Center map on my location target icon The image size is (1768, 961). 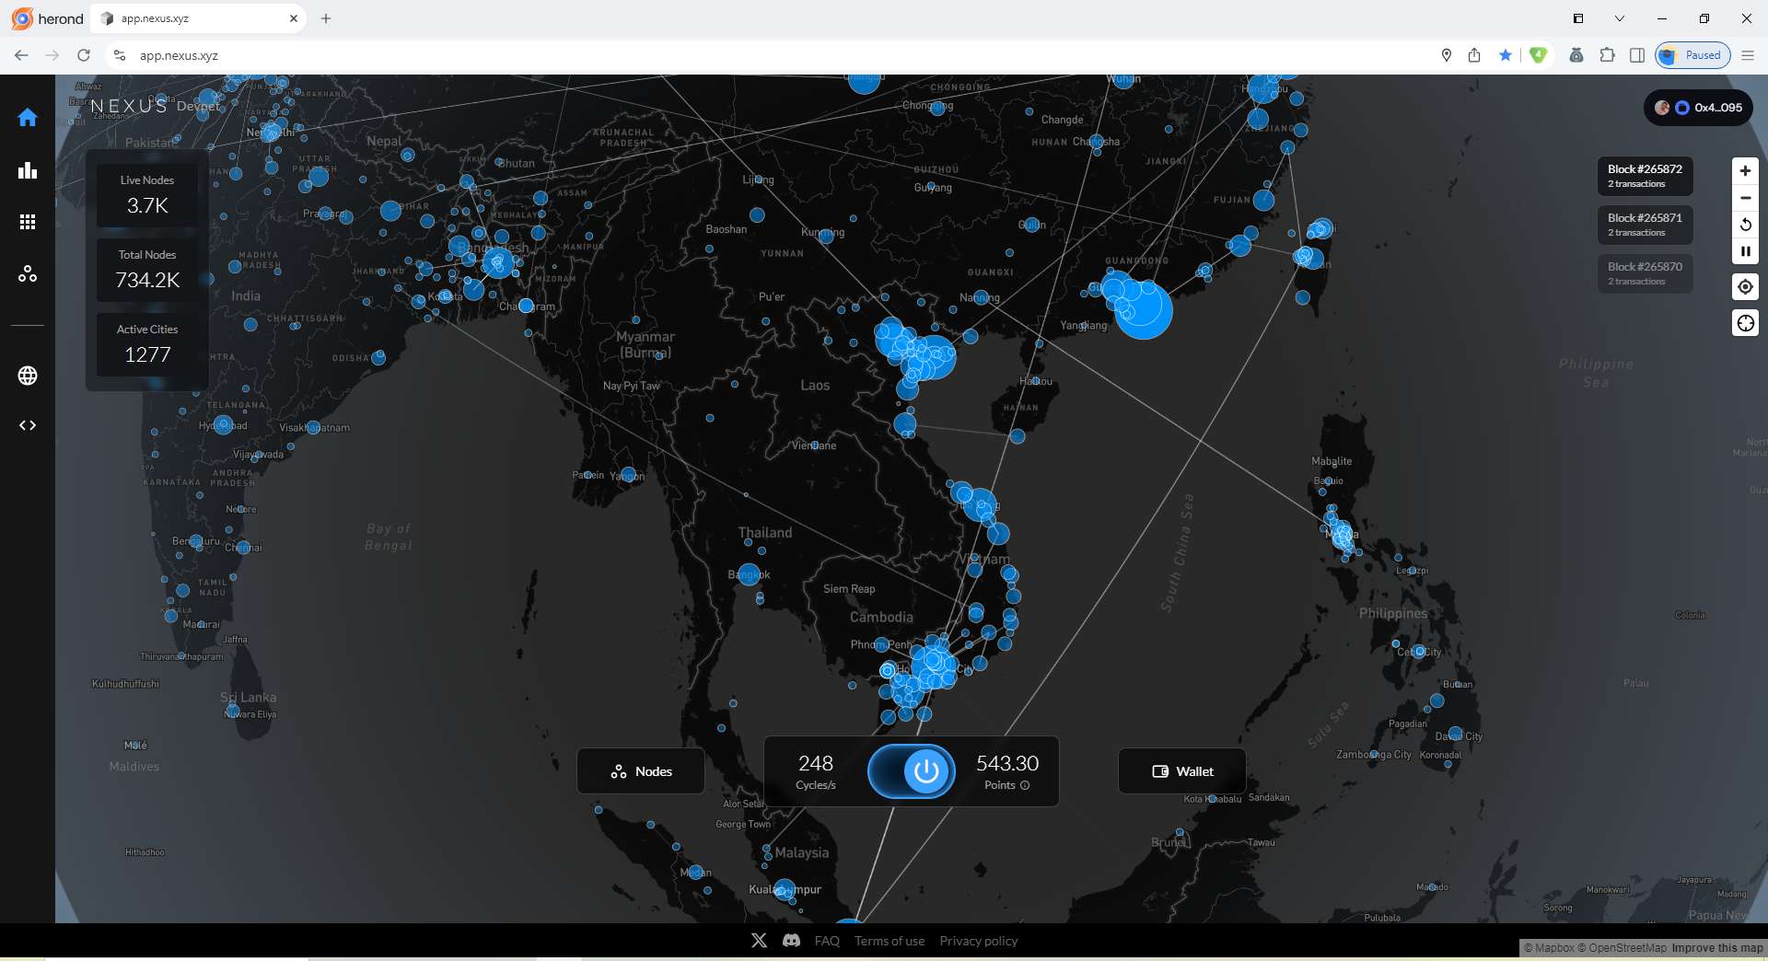[x=1745, y=287]
